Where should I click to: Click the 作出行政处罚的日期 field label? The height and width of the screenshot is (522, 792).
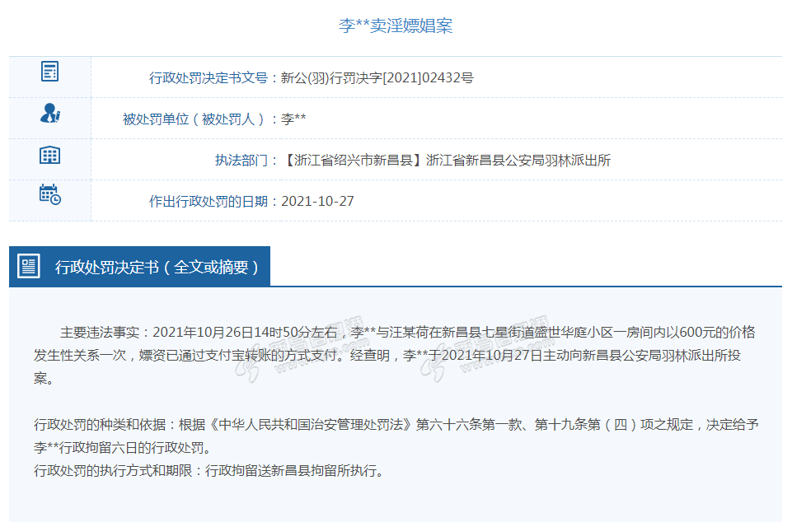(x=213, y=201)
